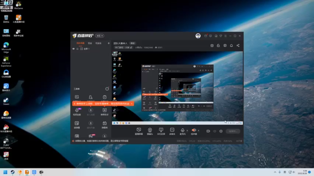The image size is (314, 176).
Task: Click the CPU usage status entry
Action: pyautogui.click(x=217, y=141)
